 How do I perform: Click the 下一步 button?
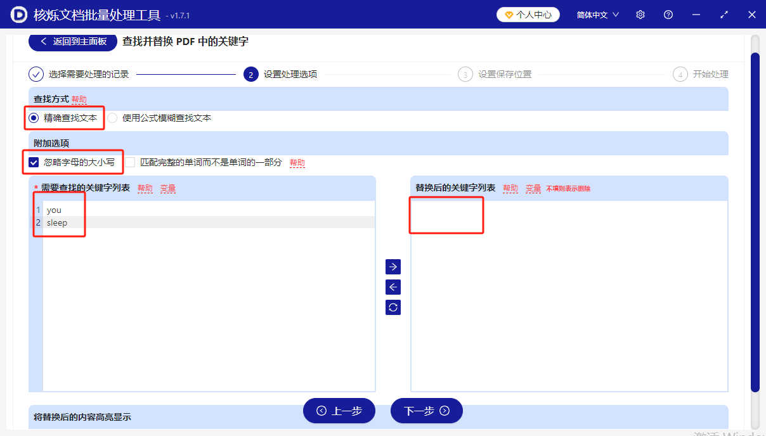tap(426, 411)
